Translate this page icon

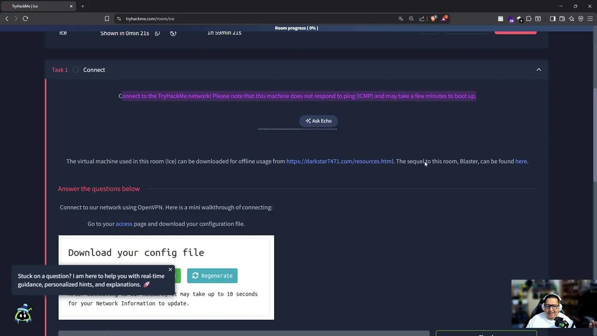tap(401, 19)
